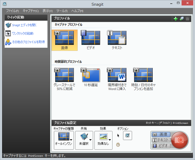
Task: Select the ビデオ video capture profile
Action: click(91, 40)
